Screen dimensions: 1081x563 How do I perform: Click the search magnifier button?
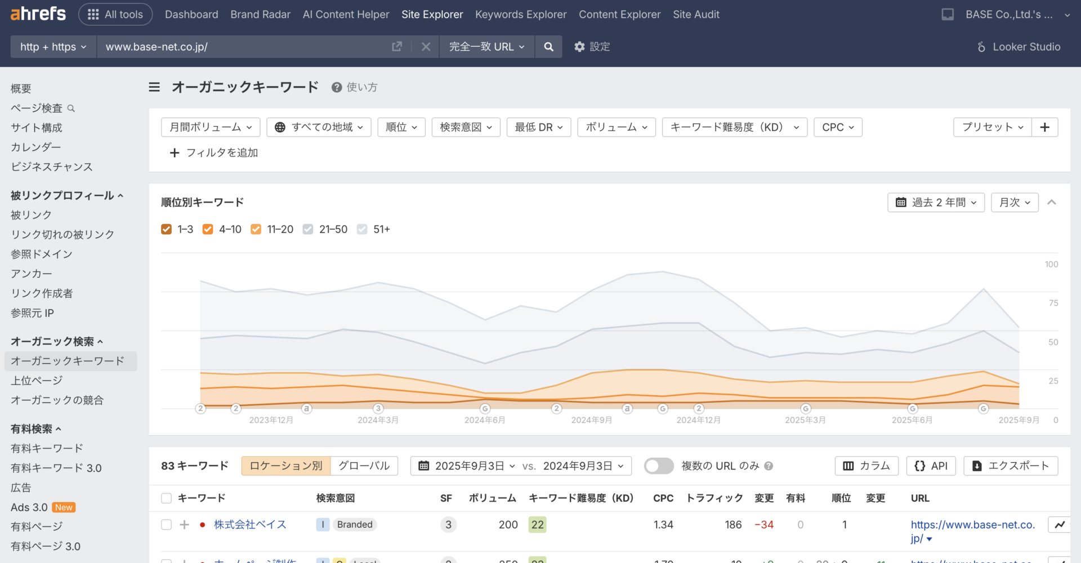pos(548,47)
